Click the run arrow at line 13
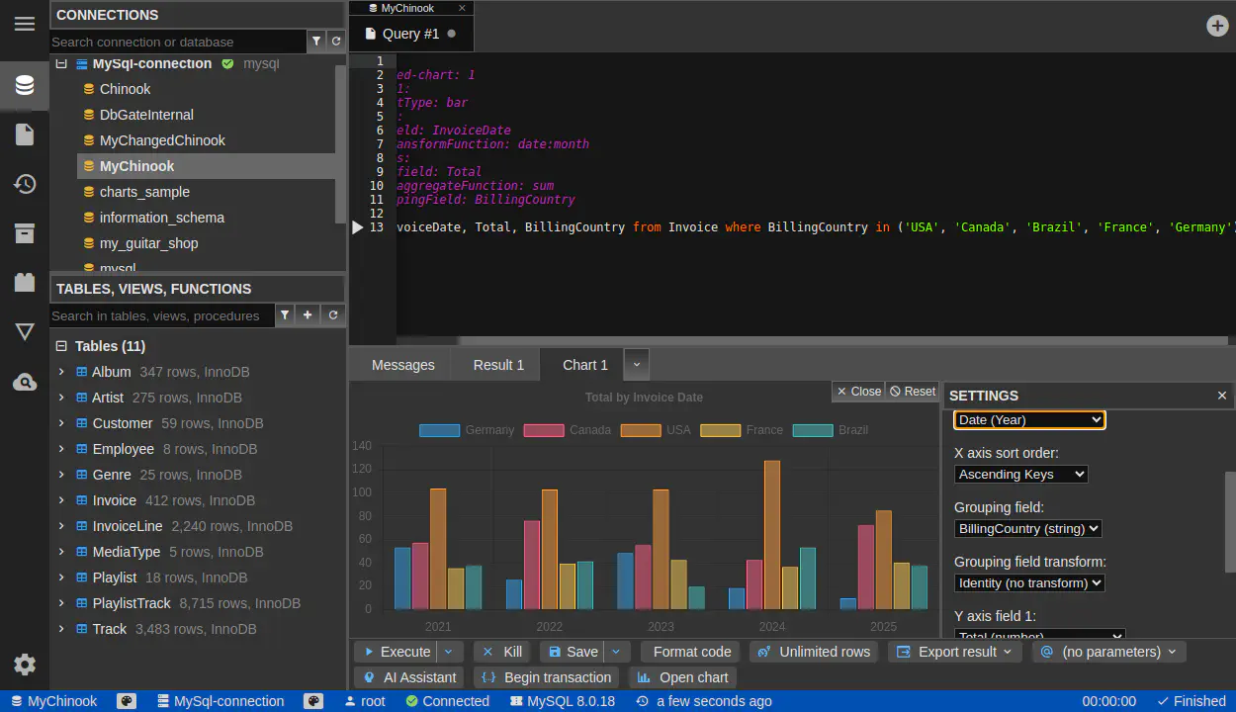 coord(358,227)
